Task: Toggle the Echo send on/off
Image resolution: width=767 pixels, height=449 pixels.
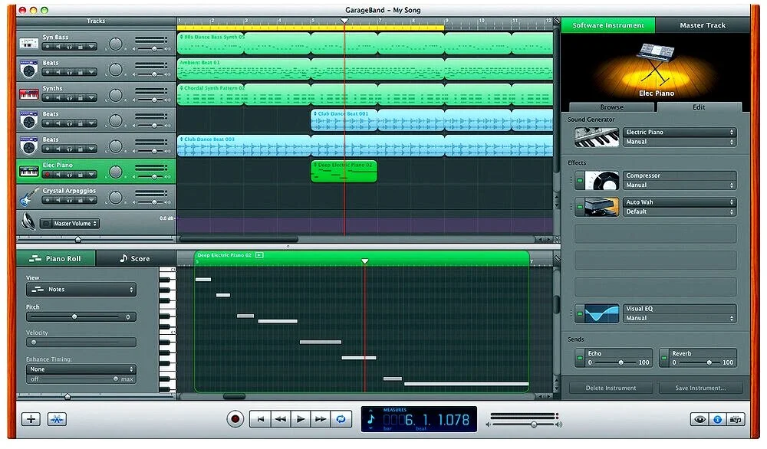Action: [580, 358]
